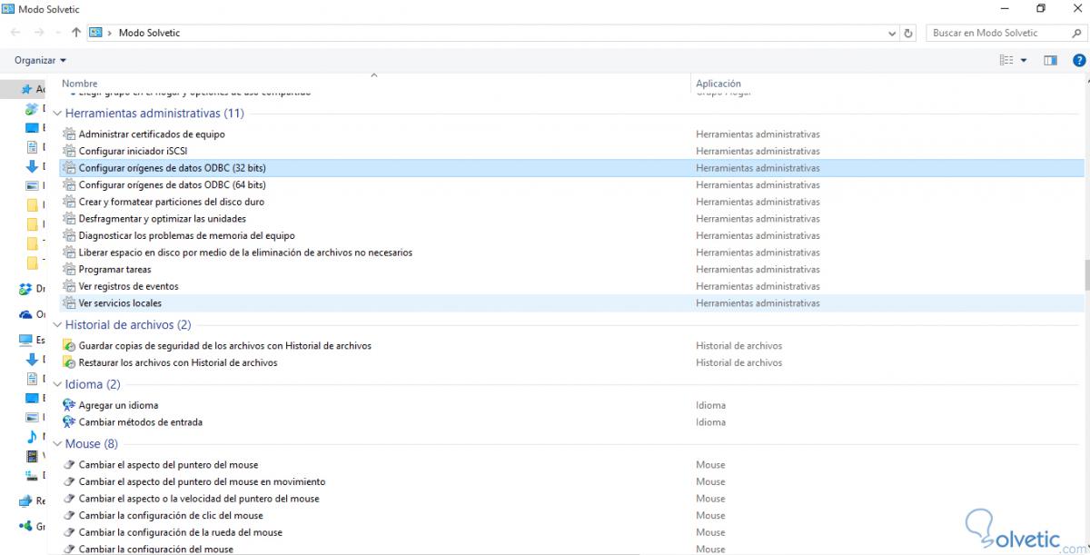Open the address bar history dropdown
This screenshot has height=555, width=1090.
point(892,33)
